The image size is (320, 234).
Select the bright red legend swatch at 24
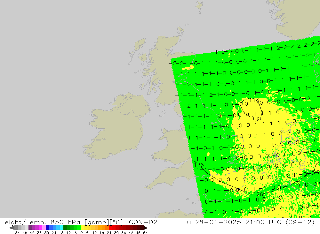coord(110,228)
